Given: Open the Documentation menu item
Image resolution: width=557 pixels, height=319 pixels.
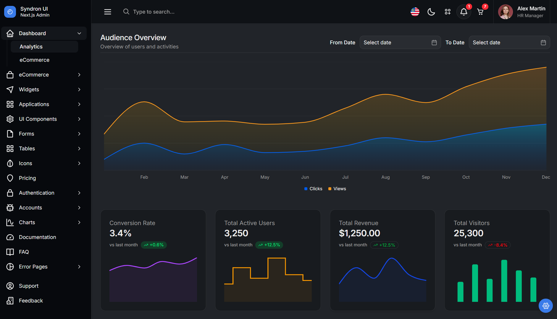Looking at the screenshot, I should (x=44, y=237).
